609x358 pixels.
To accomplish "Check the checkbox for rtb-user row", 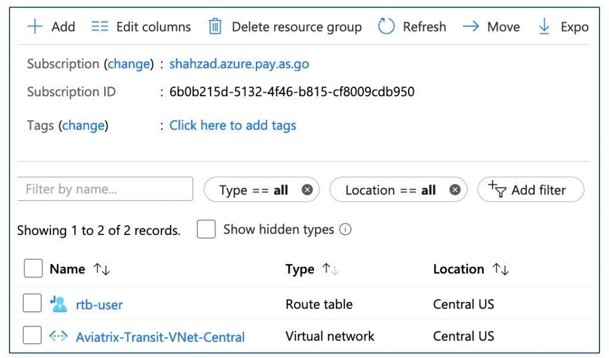I will 33,303.
